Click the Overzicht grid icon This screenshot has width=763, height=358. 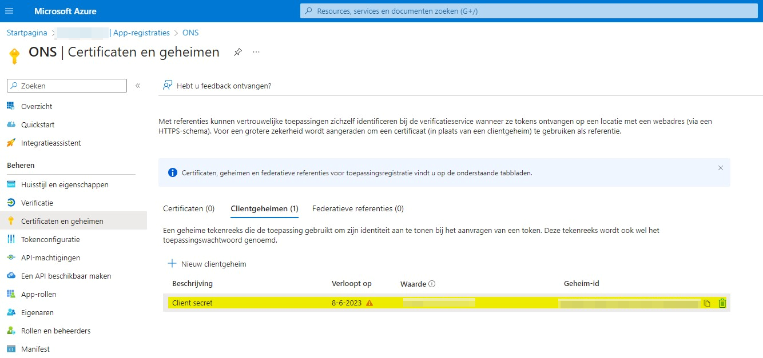coord(11,106)
